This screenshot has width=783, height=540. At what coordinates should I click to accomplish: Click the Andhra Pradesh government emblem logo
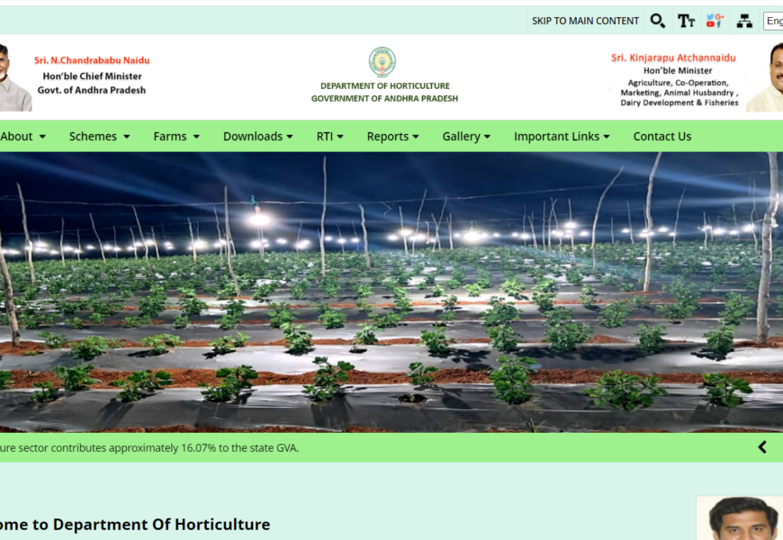(382, 62)
